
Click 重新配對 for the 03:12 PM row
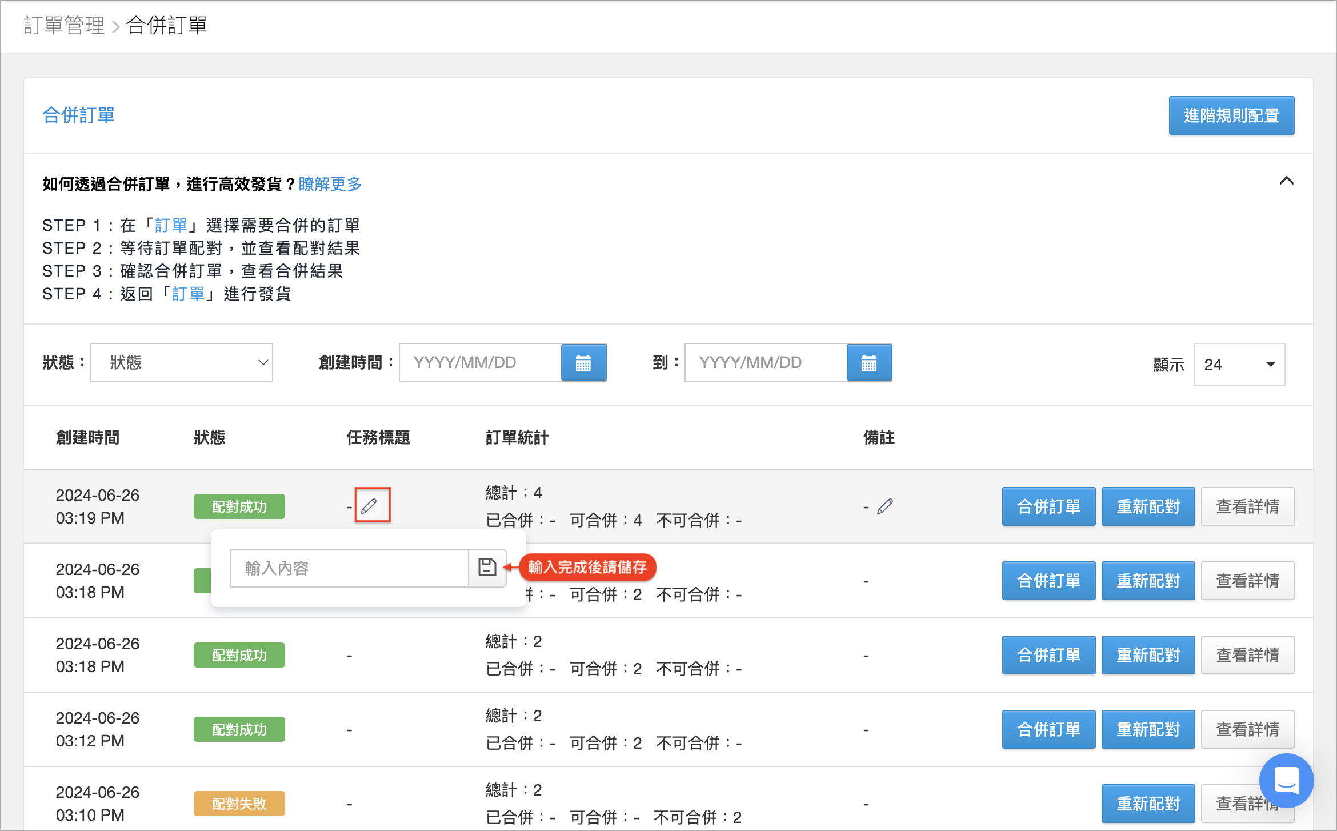point(1148,729)
